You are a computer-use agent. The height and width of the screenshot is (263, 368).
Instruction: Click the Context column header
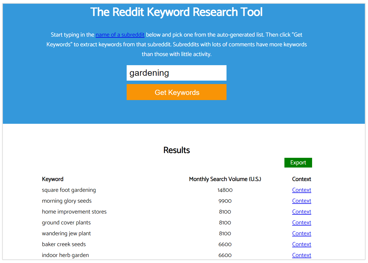click(302, 179)
